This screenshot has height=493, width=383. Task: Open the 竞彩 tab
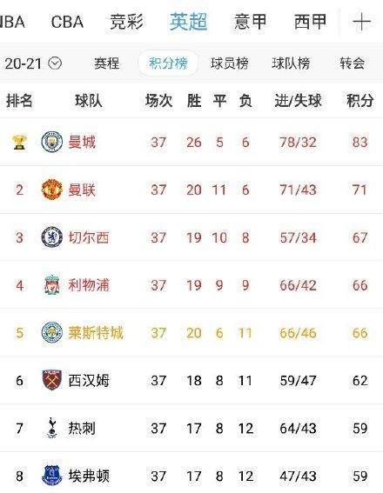click(126, 22)
